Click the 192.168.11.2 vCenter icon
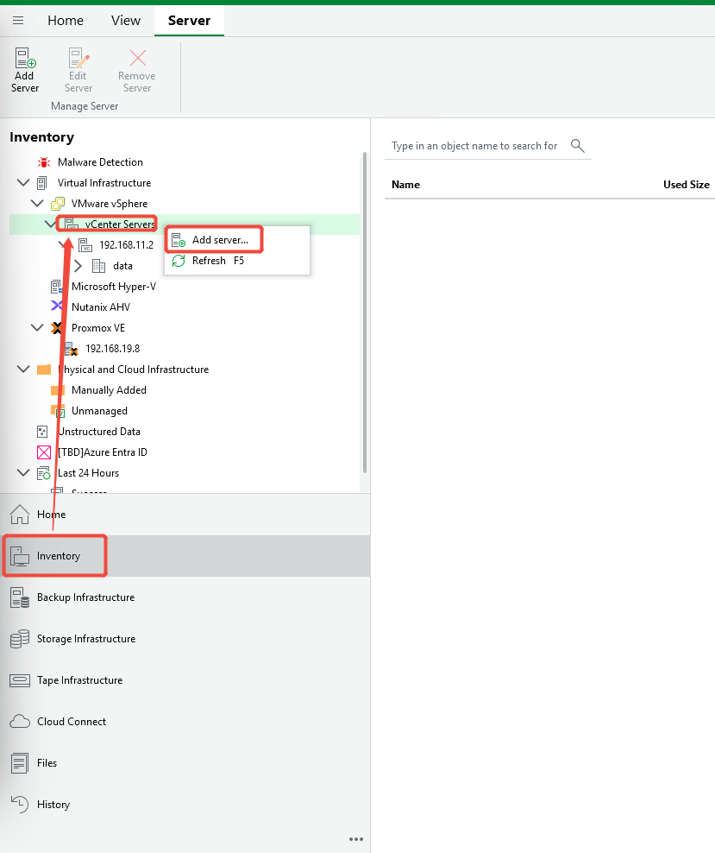715x853 pixels. click(x=85, y=245)
